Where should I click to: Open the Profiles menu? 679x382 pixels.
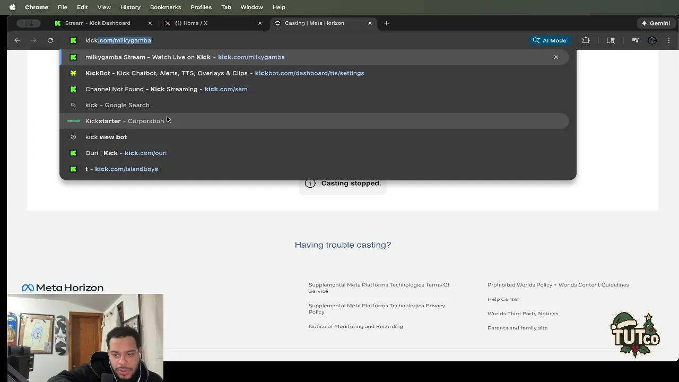click(x=201, y=7)
